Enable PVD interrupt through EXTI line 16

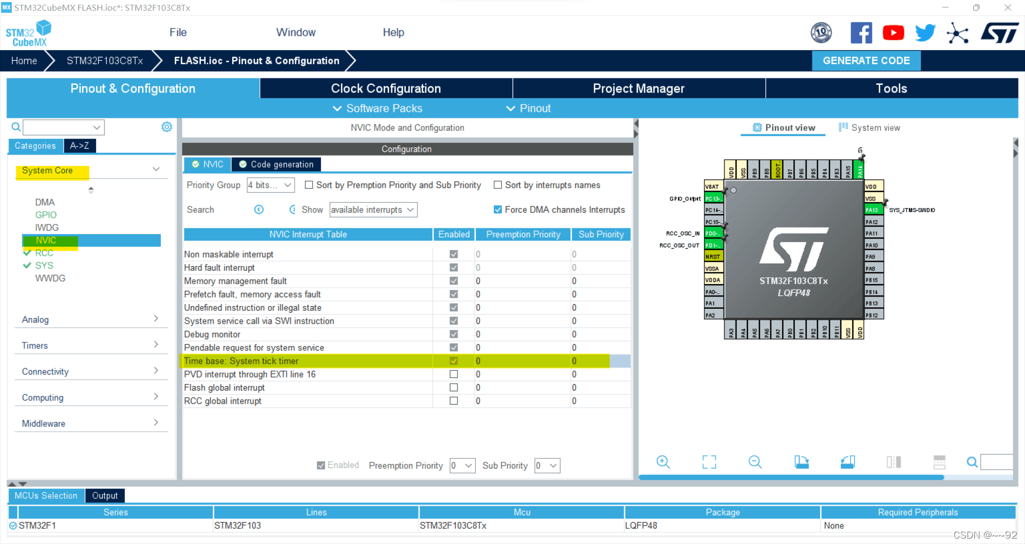(454, 374)
